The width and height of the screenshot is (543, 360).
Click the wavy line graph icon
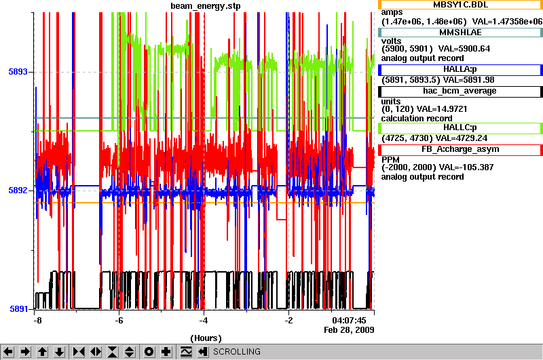[186, 352]
